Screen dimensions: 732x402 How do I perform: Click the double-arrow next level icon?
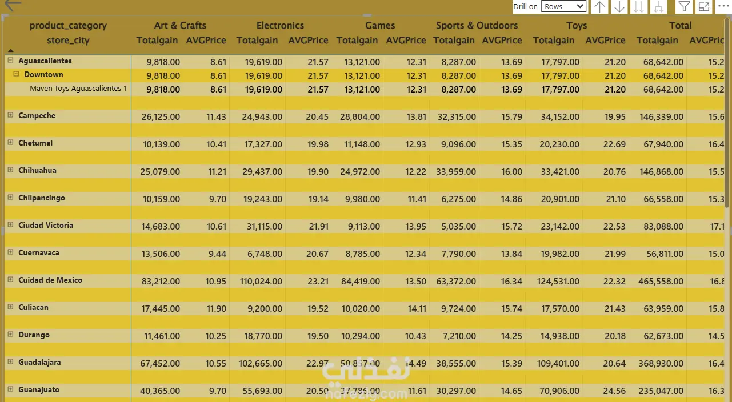639,7
